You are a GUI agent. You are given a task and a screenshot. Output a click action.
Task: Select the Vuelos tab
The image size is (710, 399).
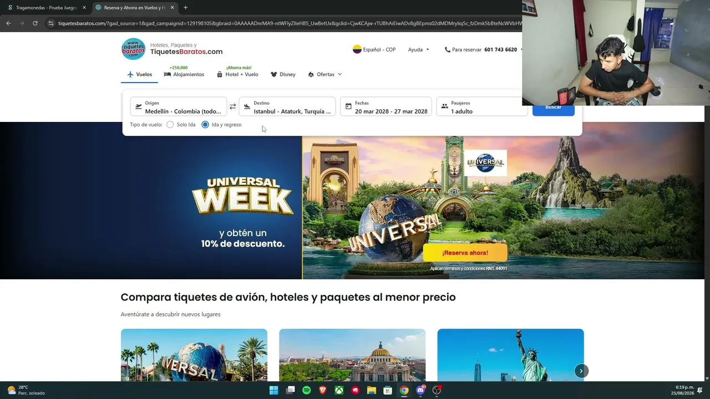coord(139,74)
